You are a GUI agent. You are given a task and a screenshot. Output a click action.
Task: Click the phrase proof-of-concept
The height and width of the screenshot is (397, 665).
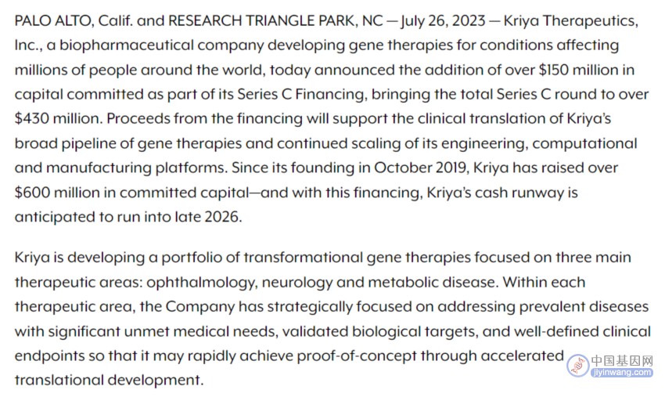[x=356, y=355]
